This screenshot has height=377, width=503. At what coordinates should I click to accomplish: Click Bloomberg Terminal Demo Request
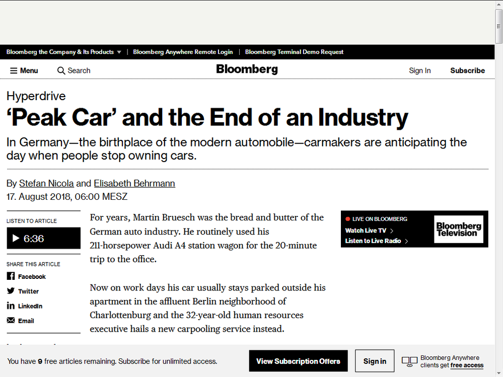coord(294,52)
